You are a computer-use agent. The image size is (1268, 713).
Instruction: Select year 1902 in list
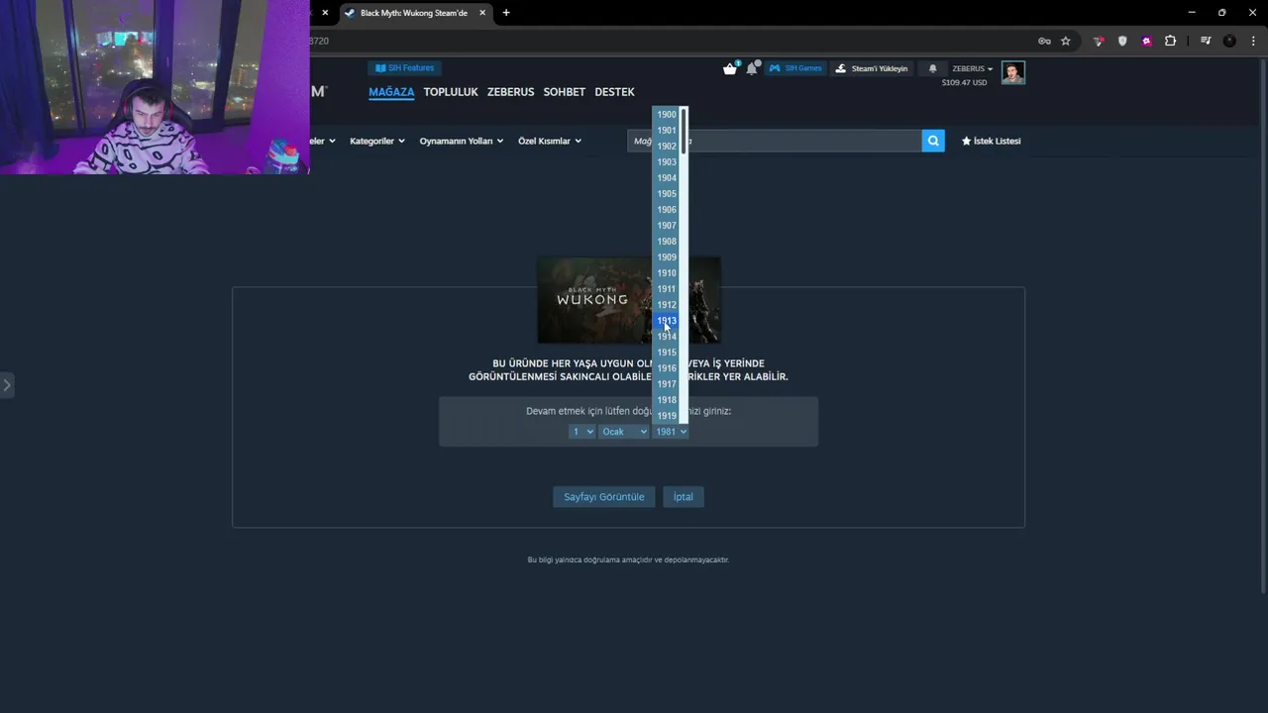point(667,147)
